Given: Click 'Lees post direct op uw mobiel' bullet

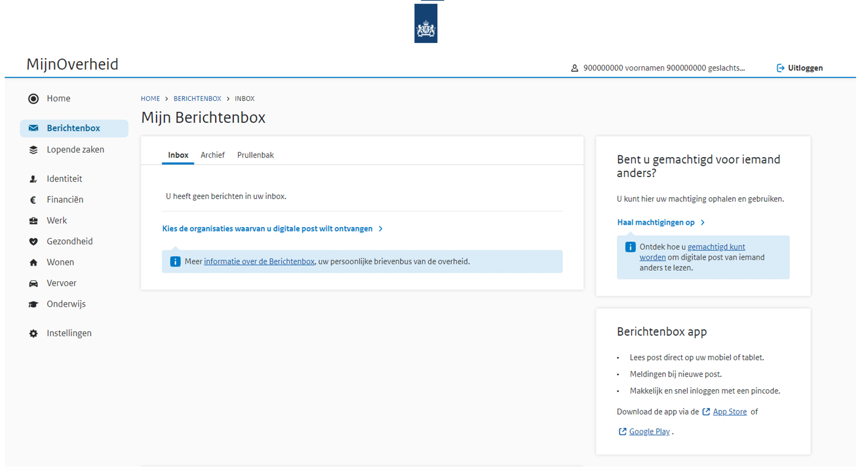Looking at the screenshot, I should [697, 358].
